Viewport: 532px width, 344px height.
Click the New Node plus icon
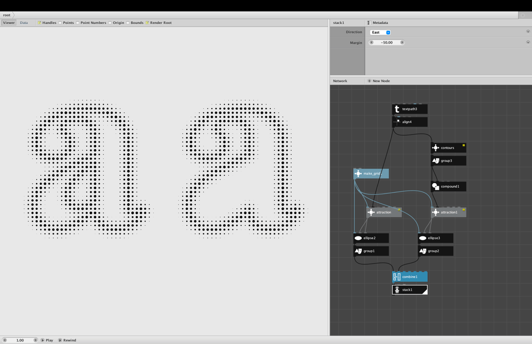click(x=370, y=81)
